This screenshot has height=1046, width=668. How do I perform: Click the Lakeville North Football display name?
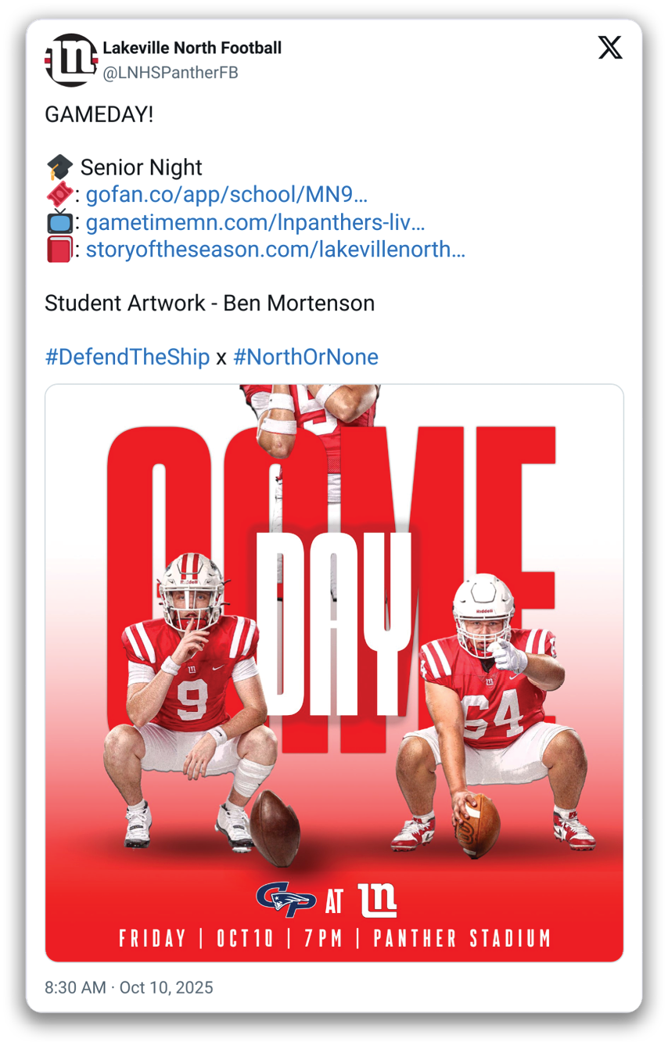[192, 48]
